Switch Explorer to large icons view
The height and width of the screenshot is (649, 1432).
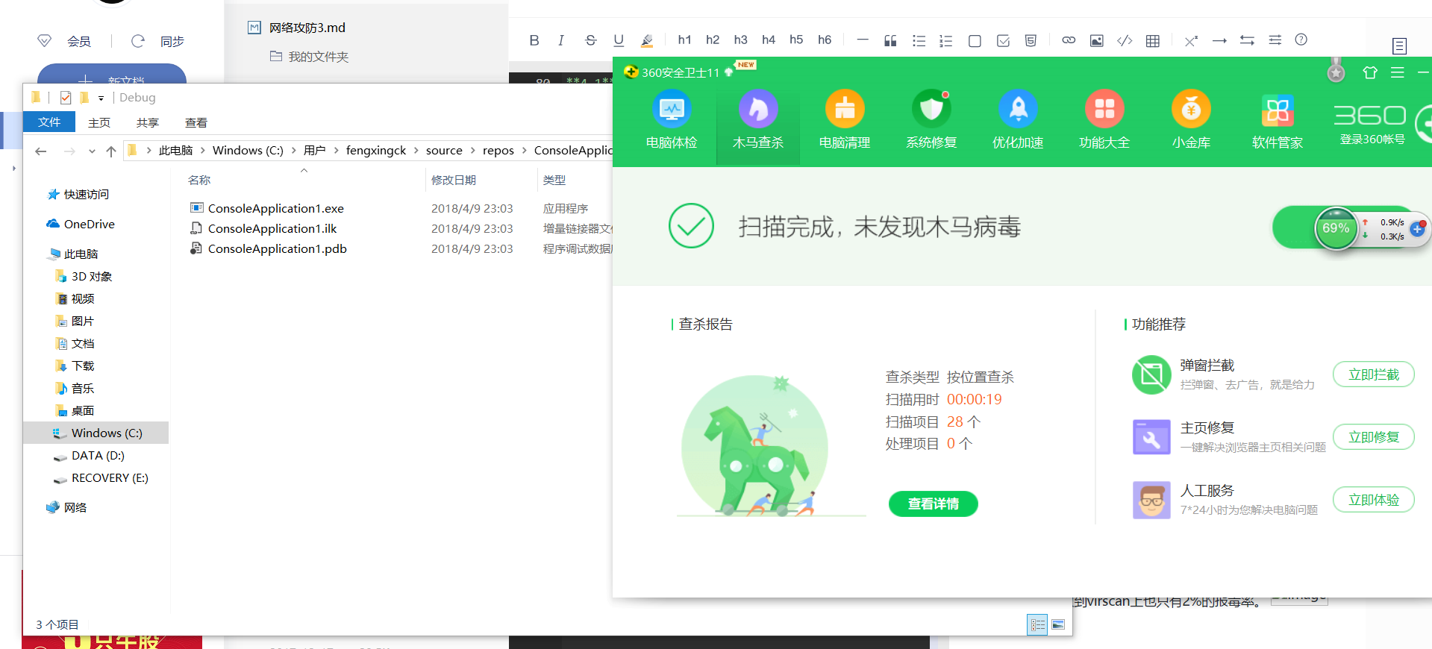point(1058,625)
